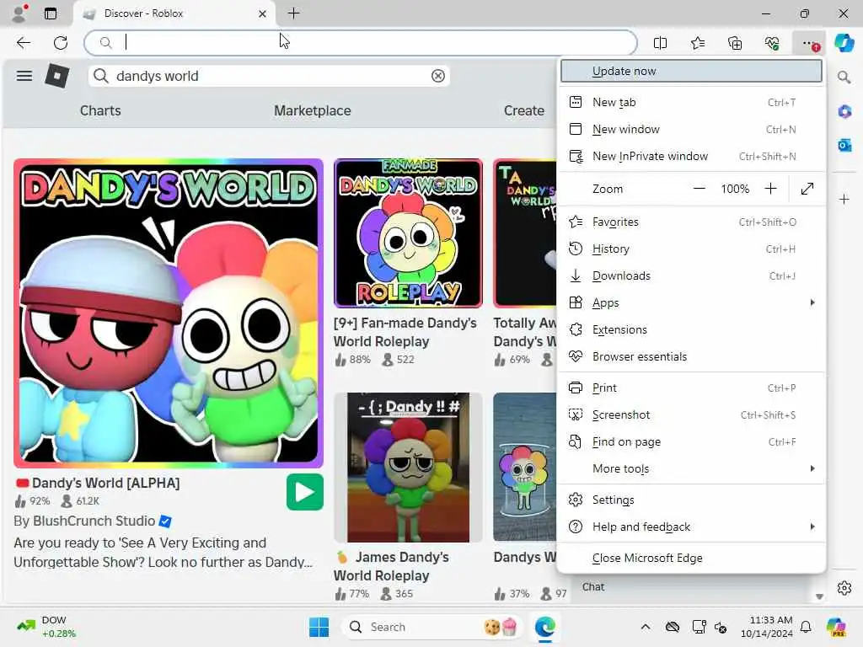Open the BlushCrunch Studio creator link
The width and height of the screenshot is (863, 647).
[93, 521]
